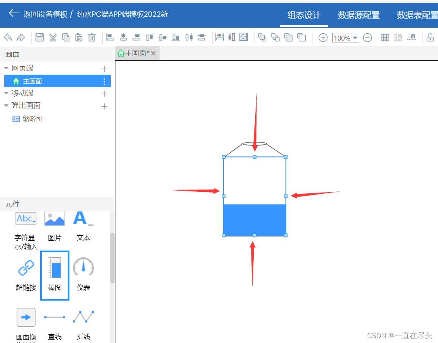The height and width of the screenshot is (343, 438).
Task: Collapse the 弹出画面 section
Action: [6, 105]
